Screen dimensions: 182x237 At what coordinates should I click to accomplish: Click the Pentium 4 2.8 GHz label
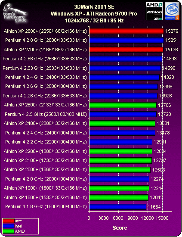[46, 40]
